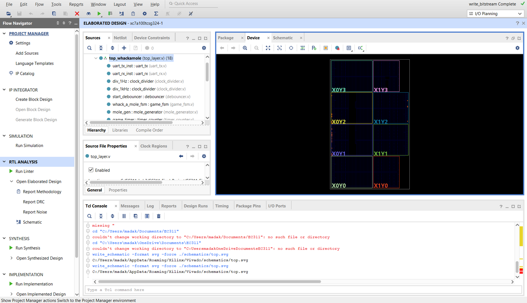This screenshot has height=303, width=527.
Task: Uncheck the Enabled checkbox for top_layer.v
Action: (x=91, y=170)
